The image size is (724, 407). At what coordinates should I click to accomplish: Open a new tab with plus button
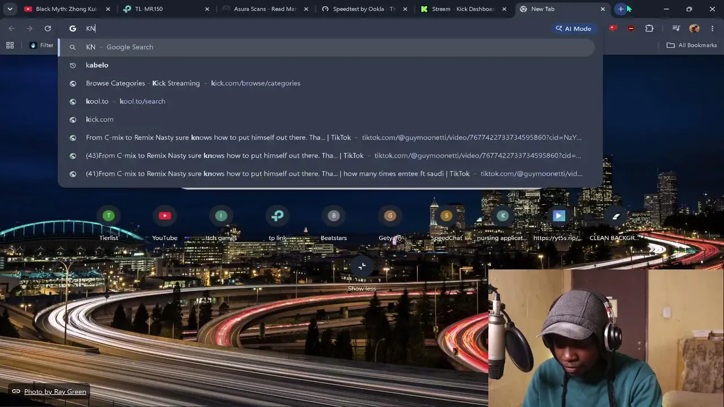click(x=621, y=9)
